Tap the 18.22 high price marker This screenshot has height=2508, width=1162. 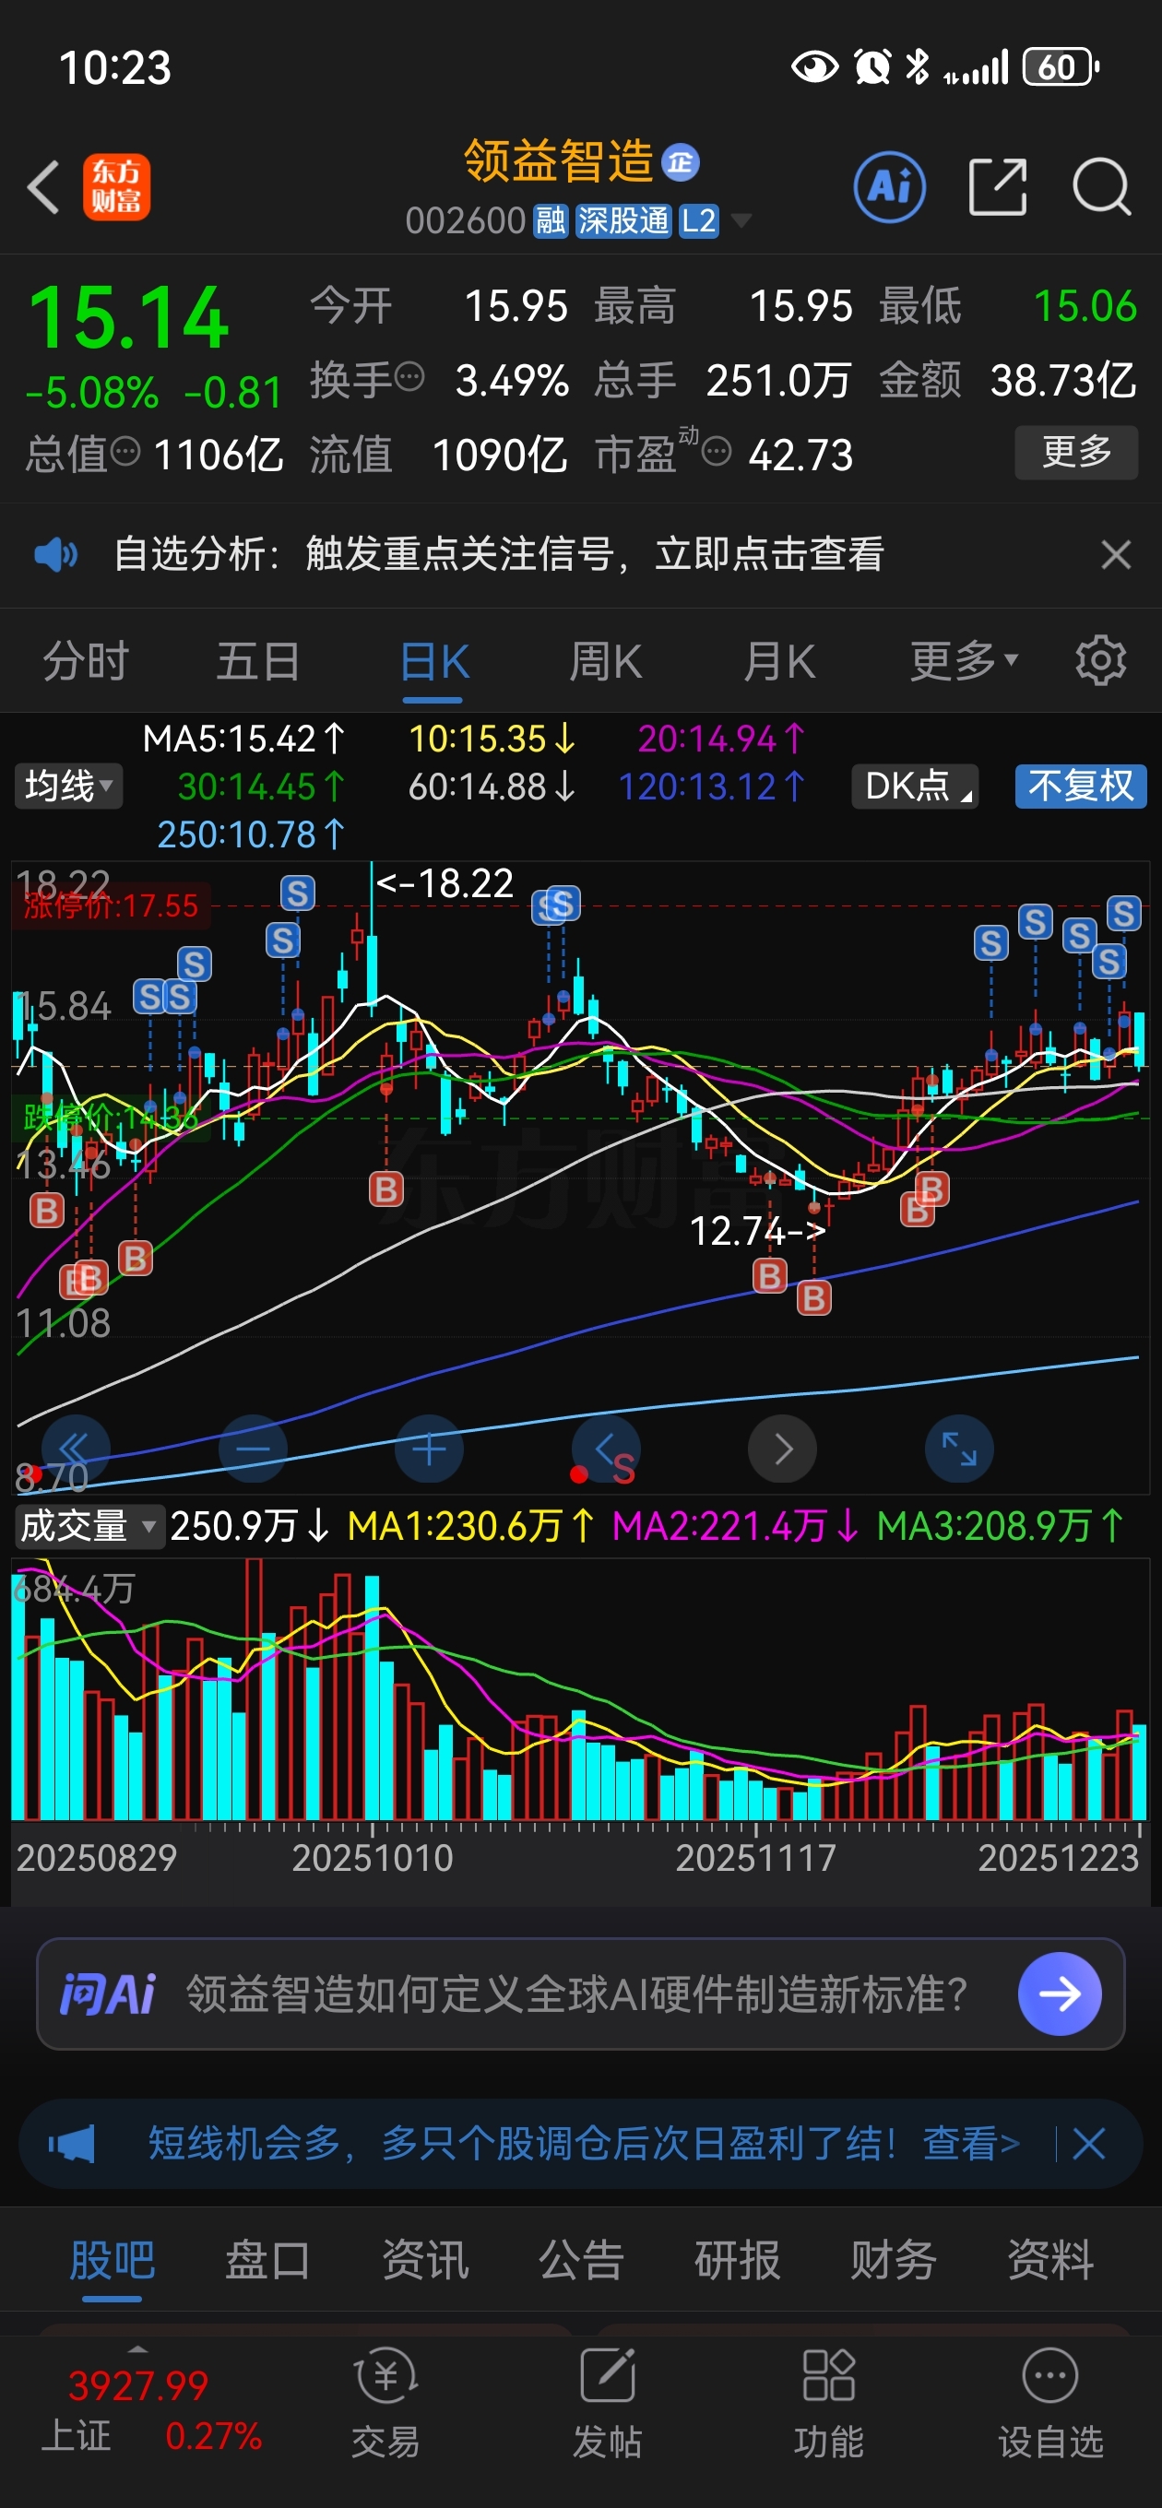click(445, 883)
